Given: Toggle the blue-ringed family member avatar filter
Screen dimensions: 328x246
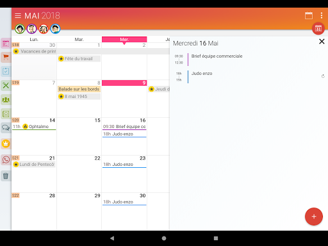Looking at the screenshot, I should (56, 29).
